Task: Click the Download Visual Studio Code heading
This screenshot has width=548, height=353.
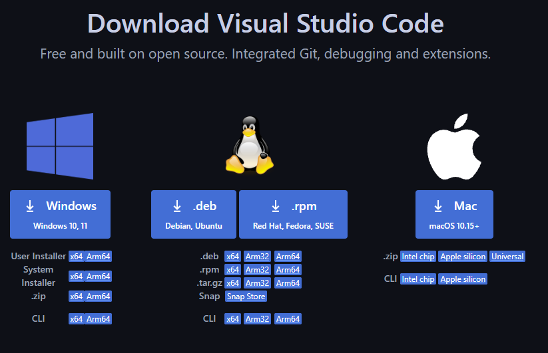Action: 266,24
